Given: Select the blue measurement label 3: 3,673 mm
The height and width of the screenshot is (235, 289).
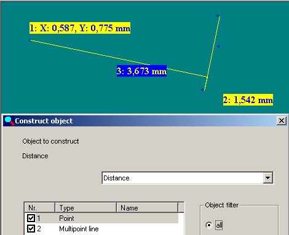Looking at the screenshot, I should pyautogui.click(x=141, y=71).
